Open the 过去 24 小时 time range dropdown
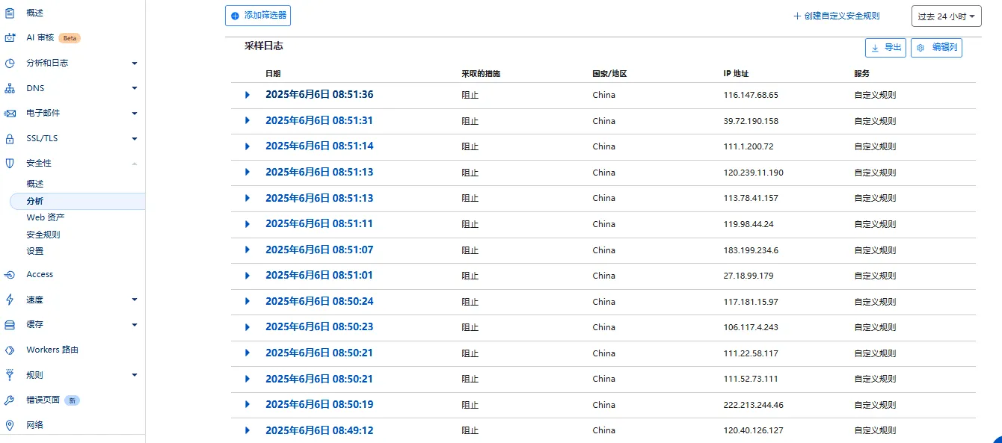The image size is (1002, 443). (x=946, y=16)
